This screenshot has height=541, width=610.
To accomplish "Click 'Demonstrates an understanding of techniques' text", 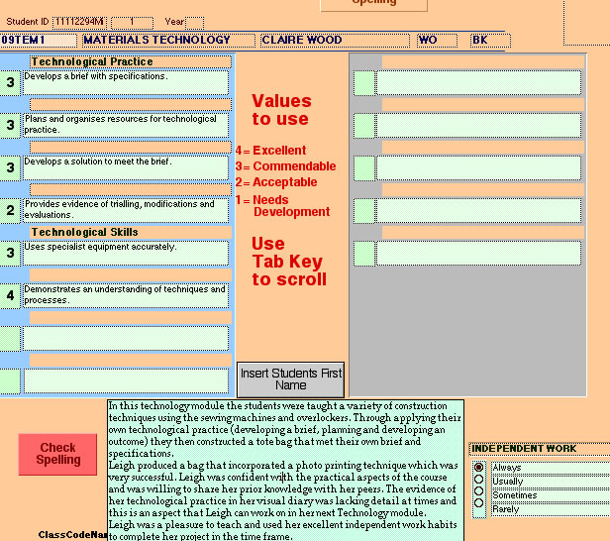I will [x=126, y=296].
